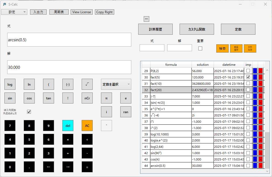Collapse the history panel with − button
This screenshot has height=177, width=272.
tap(146, 19)
